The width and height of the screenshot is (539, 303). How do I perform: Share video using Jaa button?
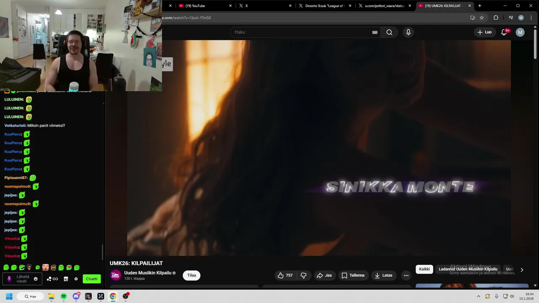coord(324,275)
